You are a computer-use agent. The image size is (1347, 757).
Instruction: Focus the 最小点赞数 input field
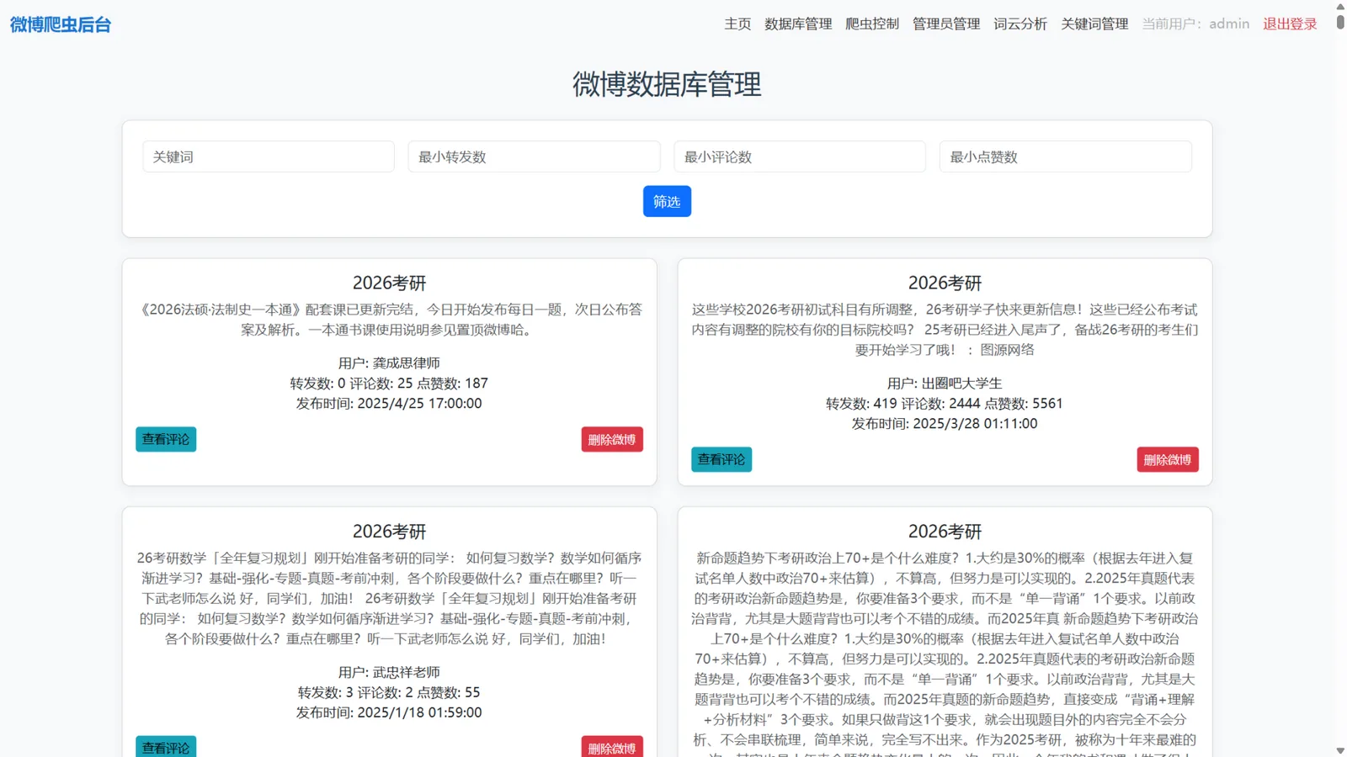tap(1066, 156)
